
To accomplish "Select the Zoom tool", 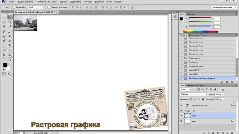I will pyautogui.click(x=10, y=60).
